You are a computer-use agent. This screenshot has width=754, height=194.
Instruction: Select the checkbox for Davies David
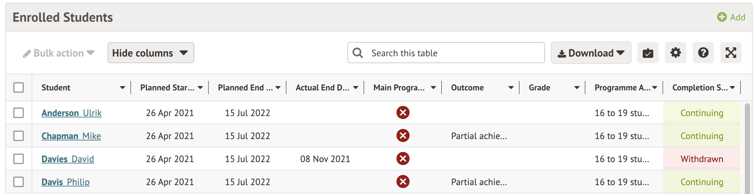pos(18,159)
